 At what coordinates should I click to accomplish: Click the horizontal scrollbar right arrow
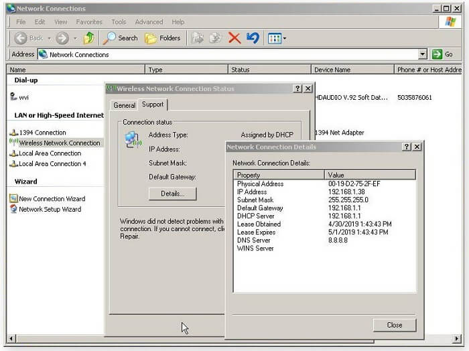(457, 339)
